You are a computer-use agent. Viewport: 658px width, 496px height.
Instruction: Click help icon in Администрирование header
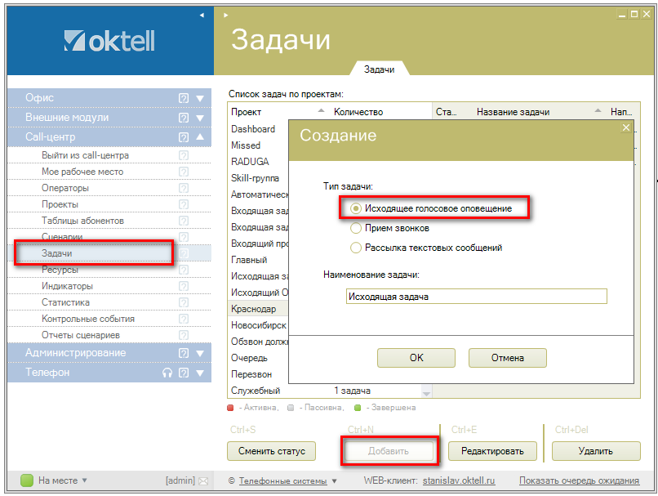pyautogui.click(x=184, y=353)
